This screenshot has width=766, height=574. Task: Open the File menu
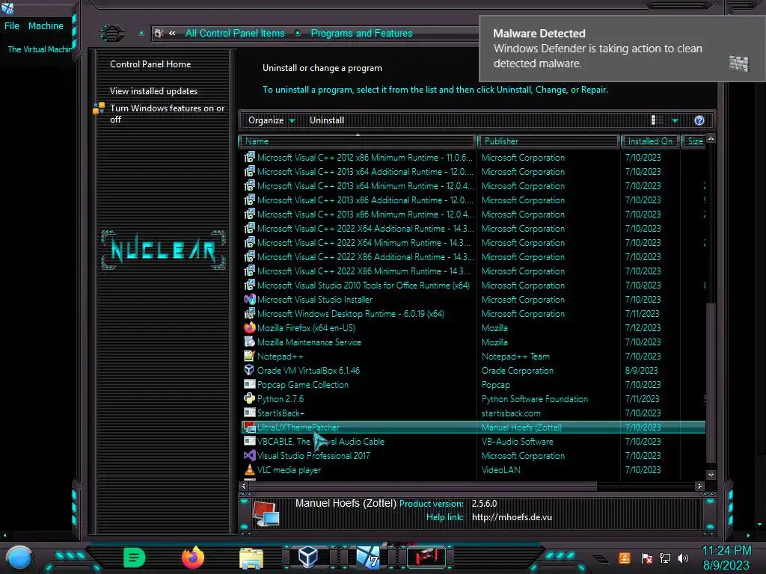(12, 26)
